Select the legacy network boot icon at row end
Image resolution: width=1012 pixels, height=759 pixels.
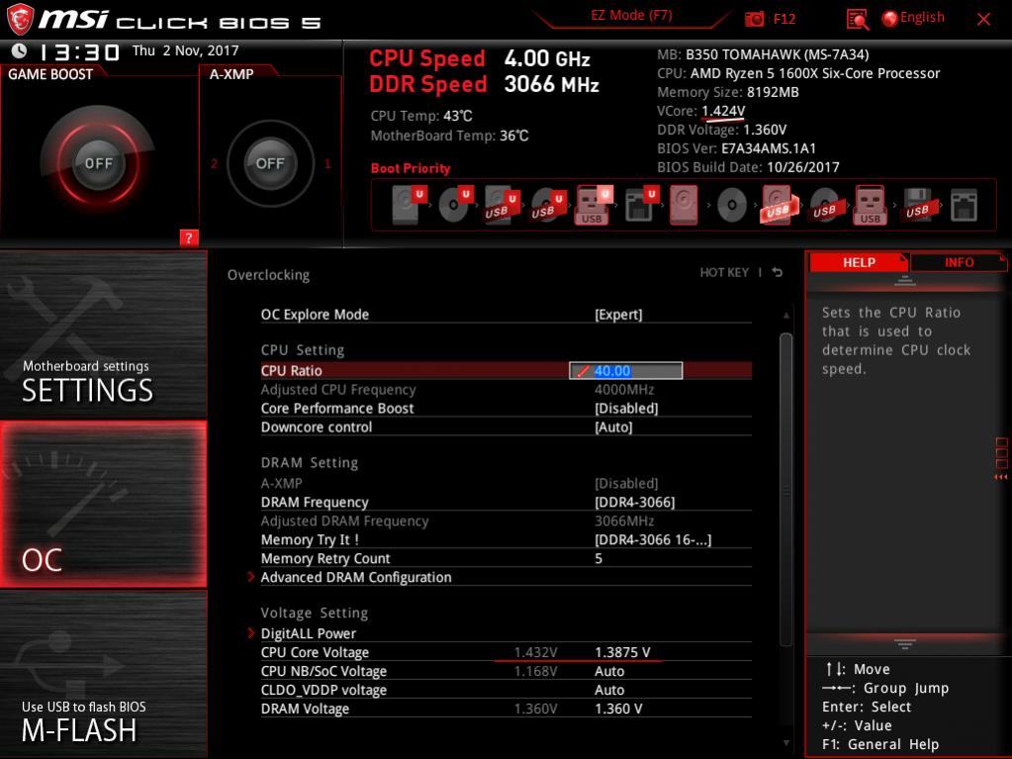click(x=964, y=205)
